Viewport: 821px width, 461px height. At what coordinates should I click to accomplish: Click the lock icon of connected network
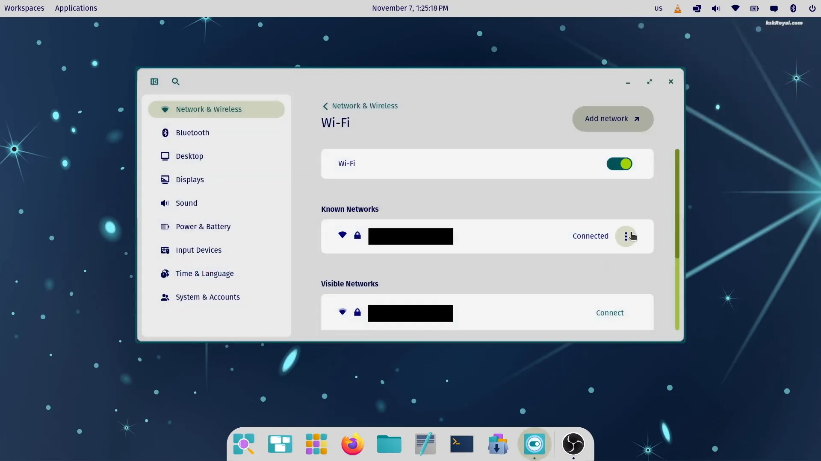357,236
